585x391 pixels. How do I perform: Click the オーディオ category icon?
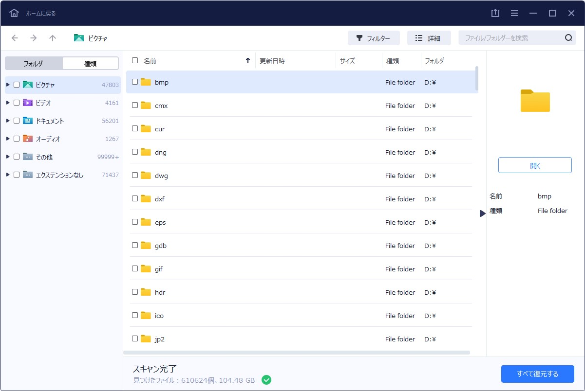(28, 139)
